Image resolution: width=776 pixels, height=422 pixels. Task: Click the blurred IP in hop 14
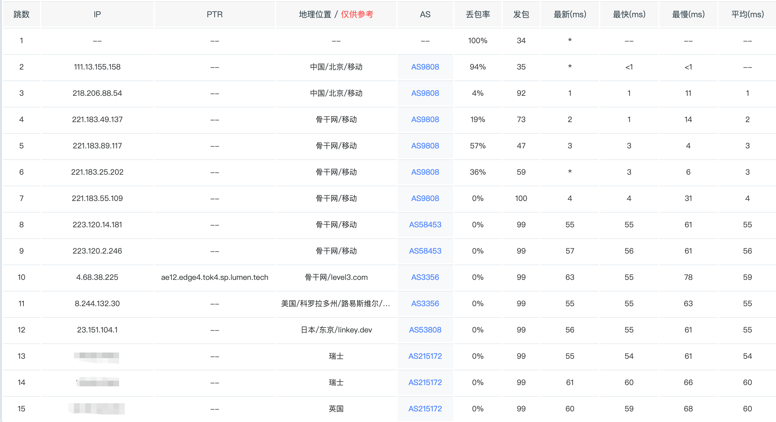pos(98,382)
